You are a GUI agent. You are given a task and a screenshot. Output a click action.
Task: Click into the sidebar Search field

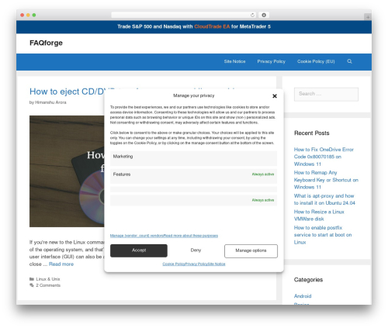(326, 94)
